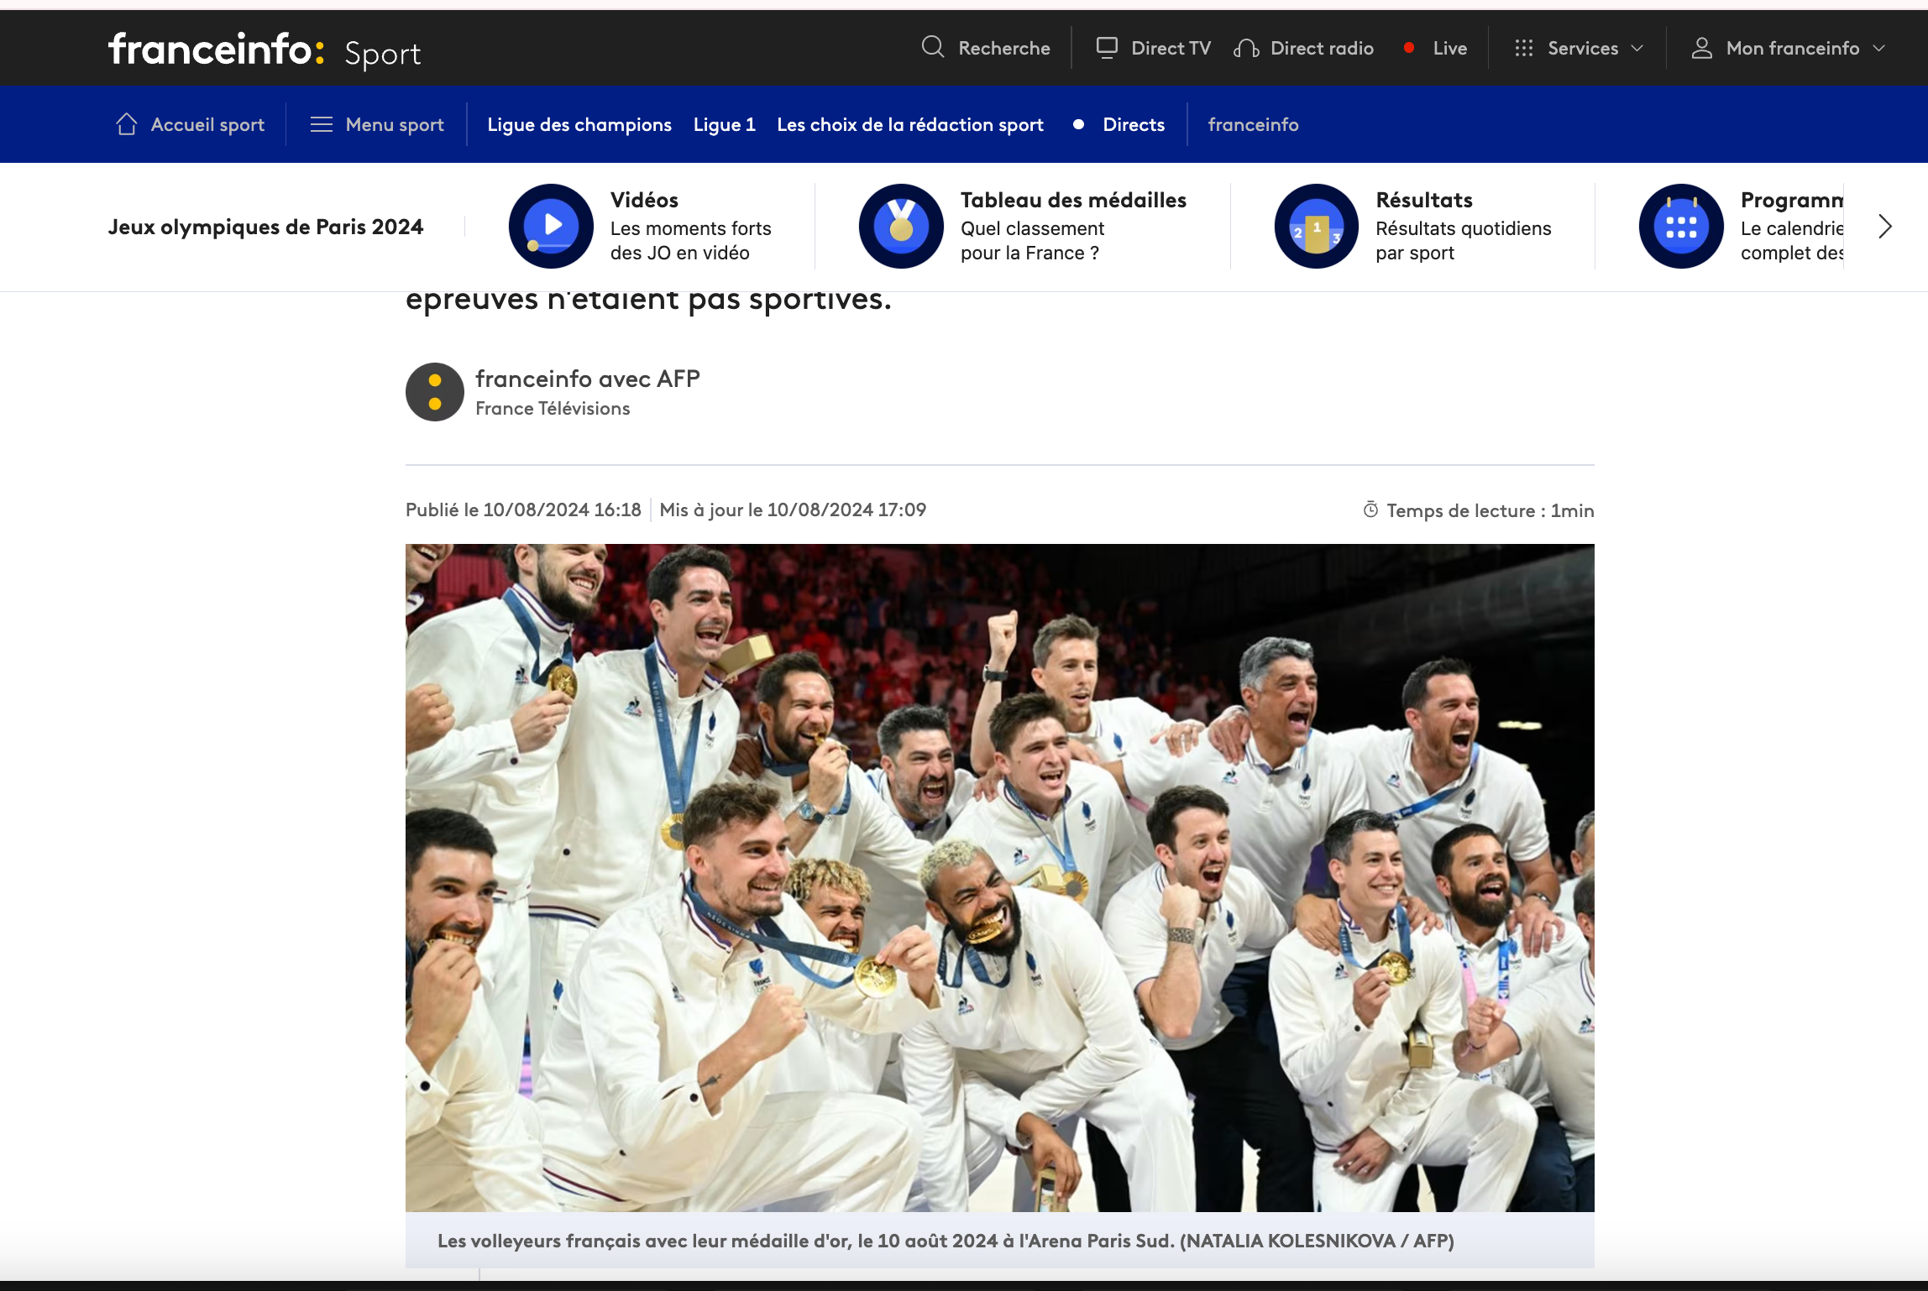Click the Accueil sport home icon
The width and height of the screenshot is (1928, 1291).
coord(127,124)
